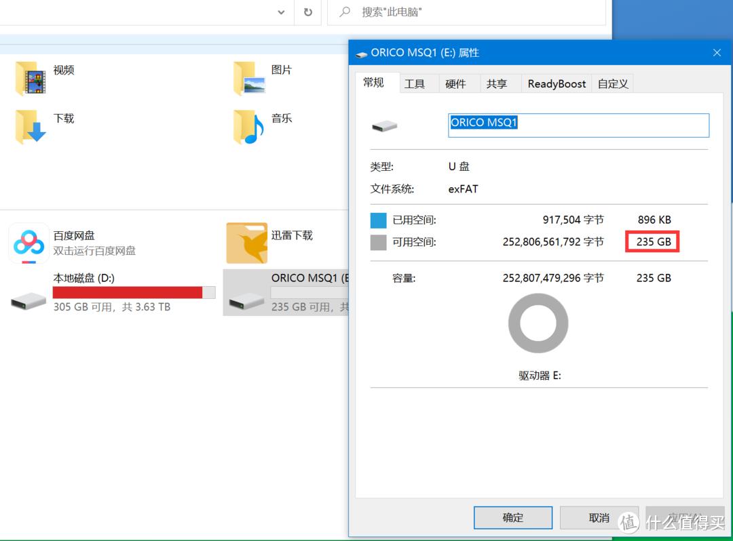Select the 本地磁盘 (D:) drive icon
Viewport: 733px width, 541px height.
[x=29, y=300]
